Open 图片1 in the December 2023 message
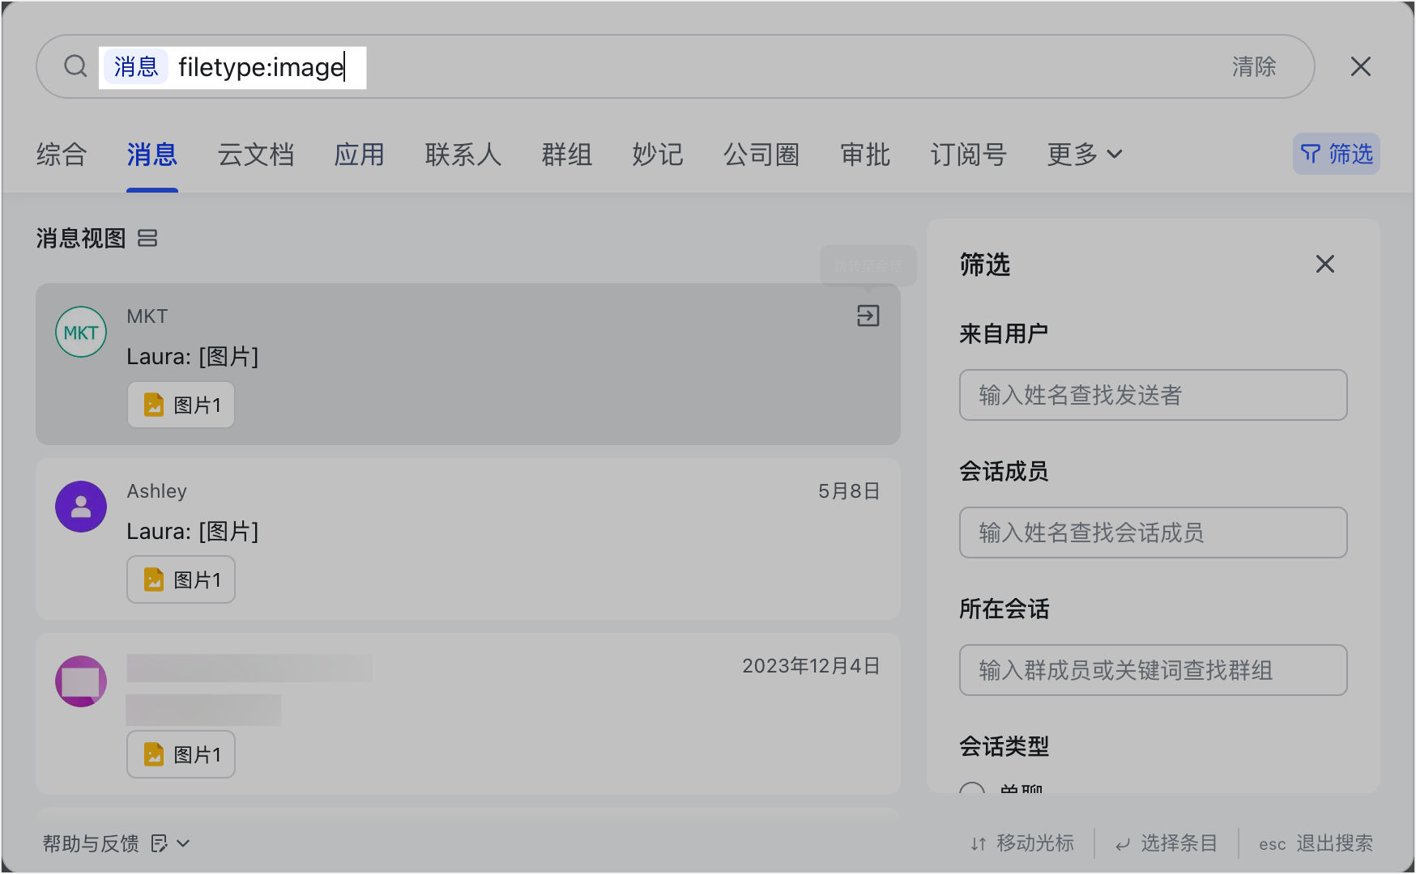Viewport: 1416px width, 874px height. pyautogui.click(x=181, y=754)
